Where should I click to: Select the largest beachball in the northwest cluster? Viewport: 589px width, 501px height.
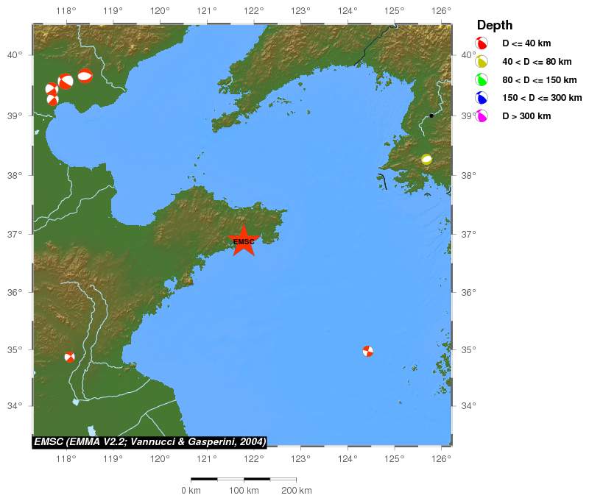pyautogui.click(x=66, y=82)
